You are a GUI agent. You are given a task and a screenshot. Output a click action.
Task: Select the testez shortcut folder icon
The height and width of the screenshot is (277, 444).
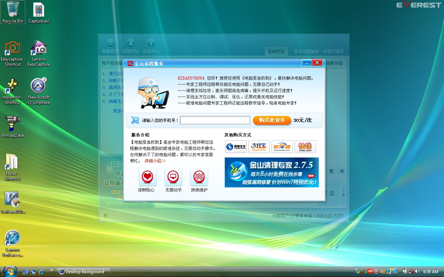pyautogui.click(x=13, y=167)
